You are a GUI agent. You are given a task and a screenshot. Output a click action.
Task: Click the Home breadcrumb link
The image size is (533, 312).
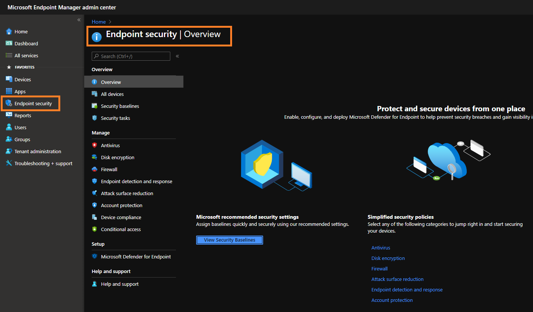click(x=99, y=22)
